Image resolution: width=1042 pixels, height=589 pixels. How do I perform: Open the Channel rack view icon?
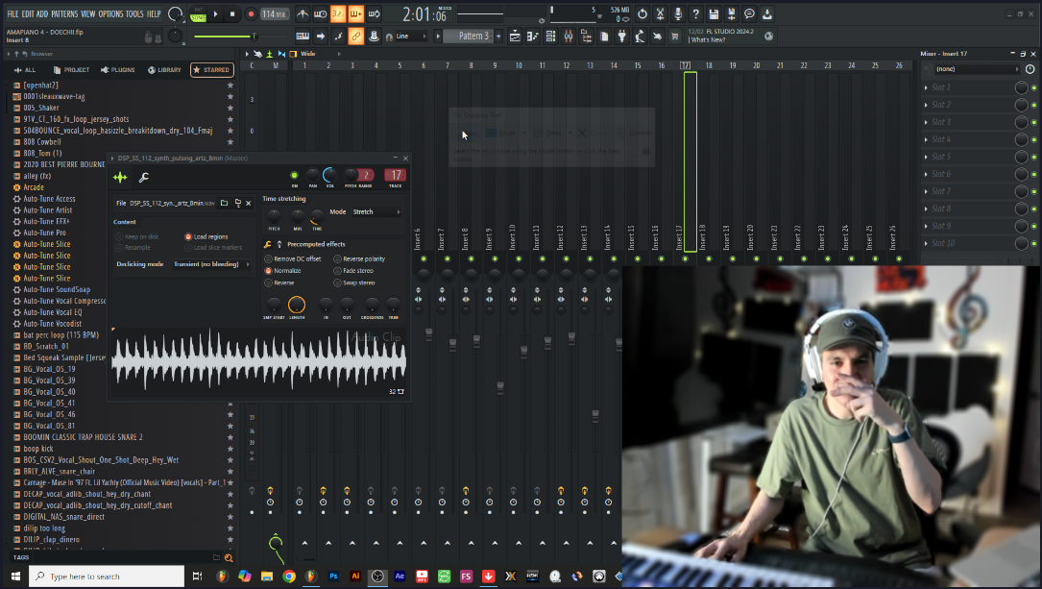tap(550, 37)
